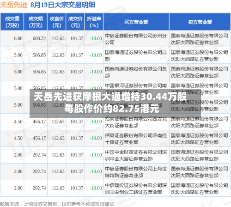Click headline line 每股作价约82.75港元

tap(112, 109)
